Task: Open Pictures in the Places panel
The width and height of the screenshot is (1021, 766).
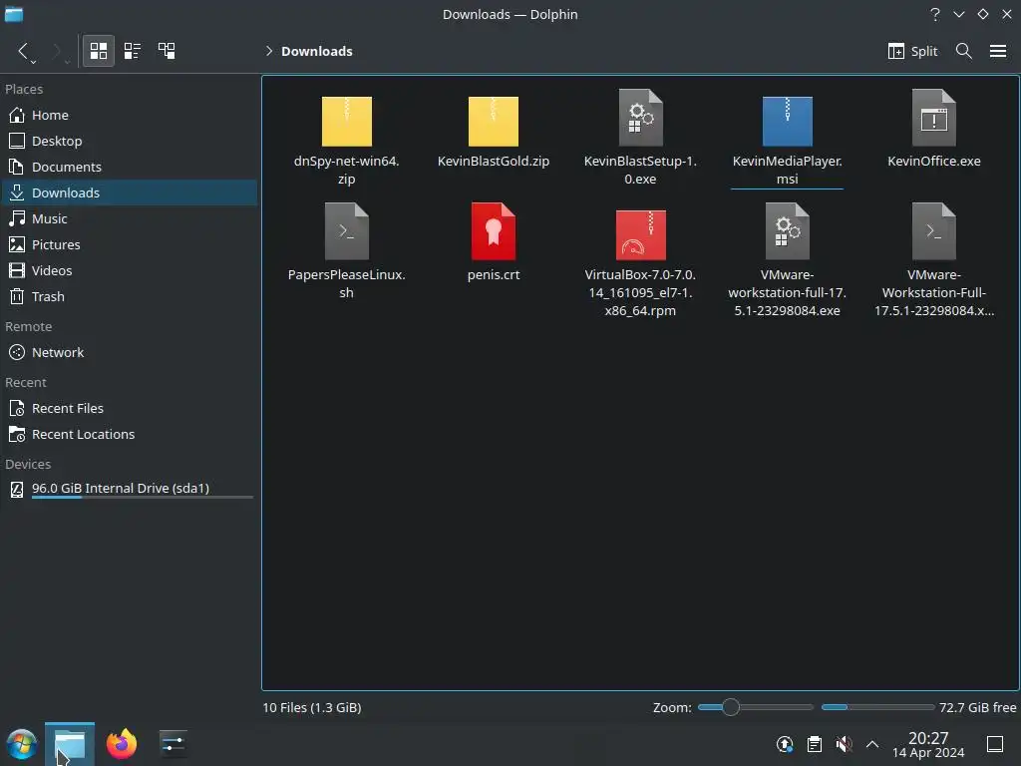Action: [x=129, y=245]
